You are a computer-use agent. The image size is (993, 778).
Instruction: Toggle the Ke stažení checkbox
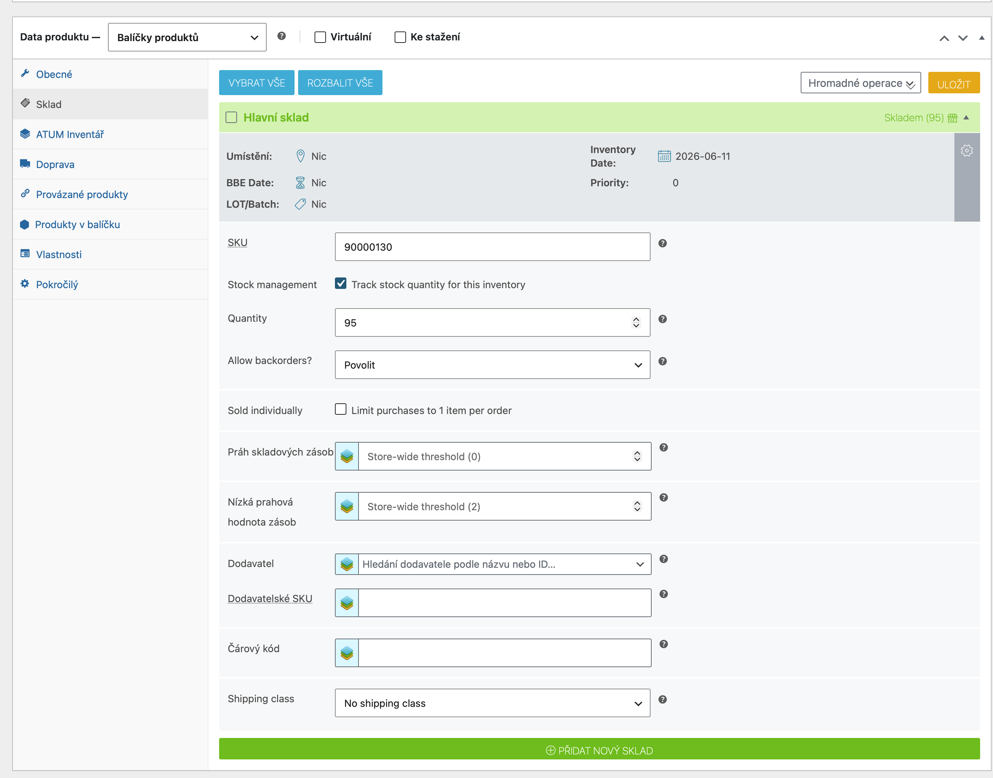[400, 37]
